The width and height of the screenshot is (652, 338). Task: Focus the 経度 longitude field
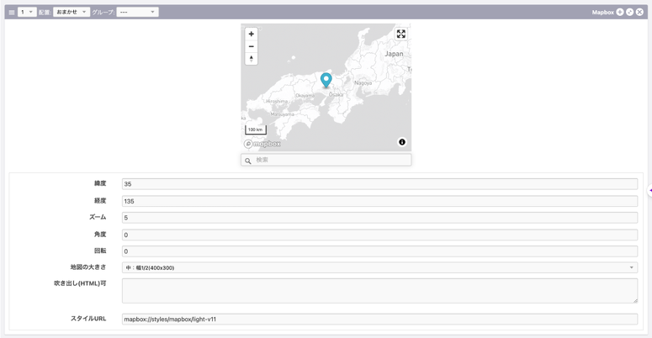(x=379, y=201)
